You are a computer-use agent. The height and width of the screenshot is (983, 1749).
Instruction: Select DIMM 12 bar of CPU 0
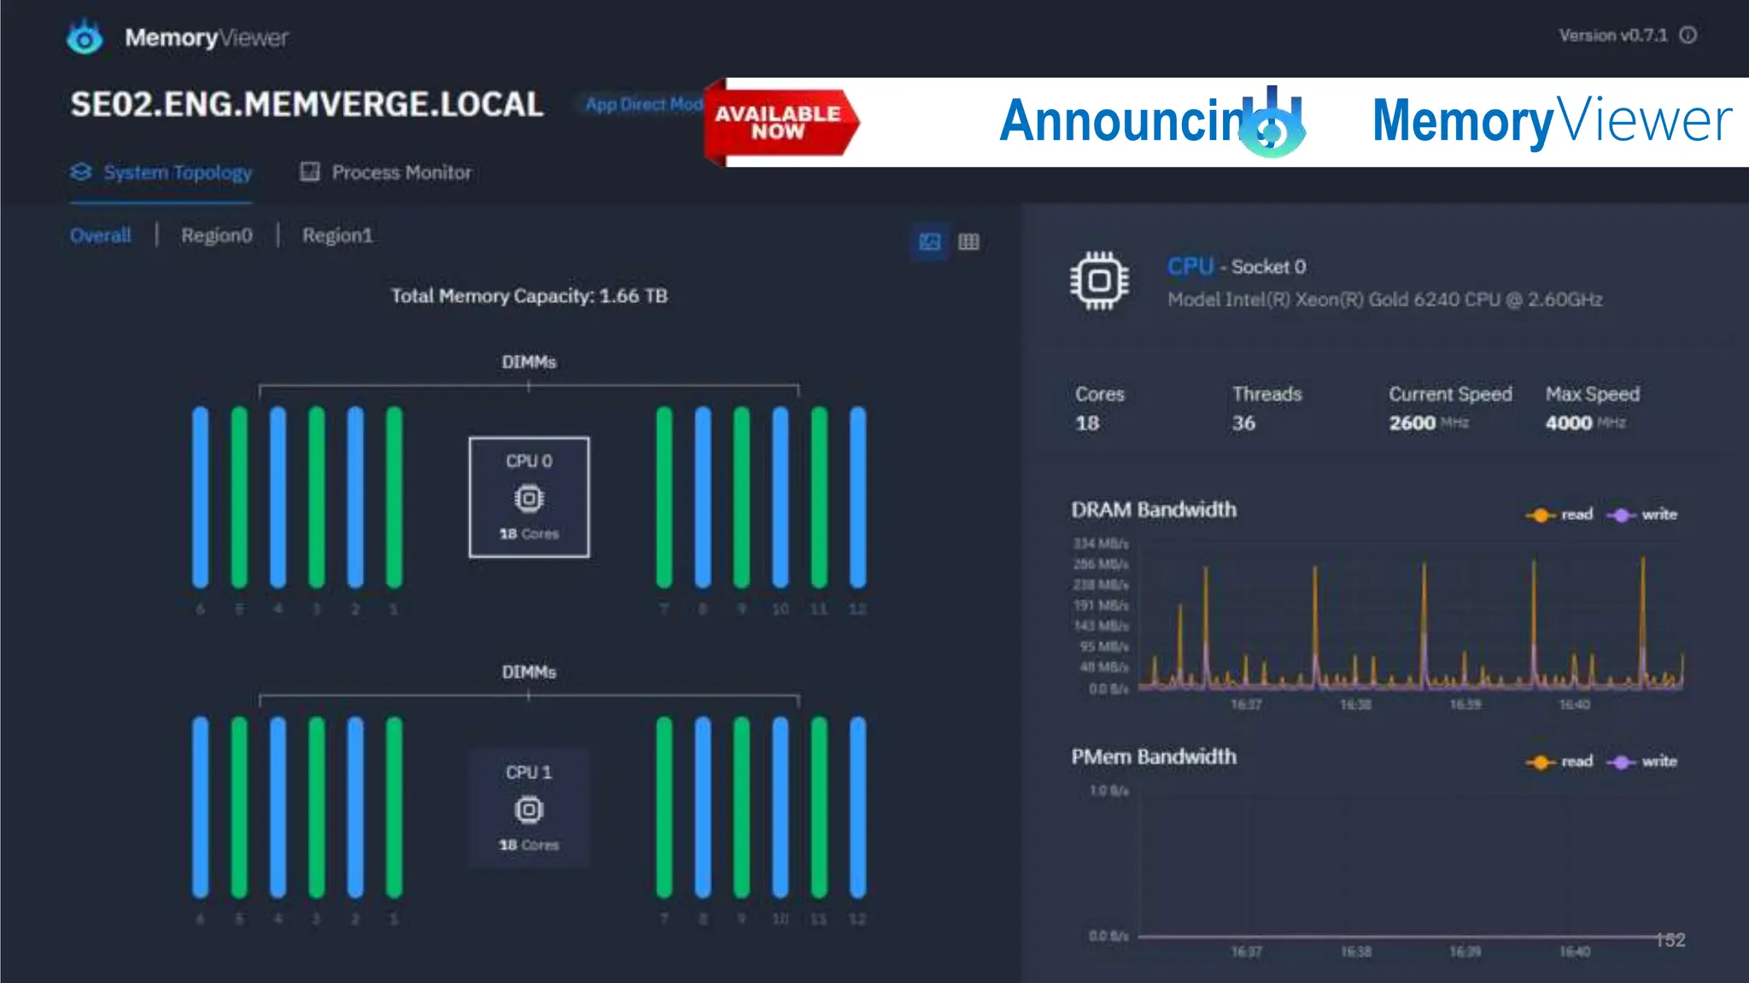pos(857,497)
